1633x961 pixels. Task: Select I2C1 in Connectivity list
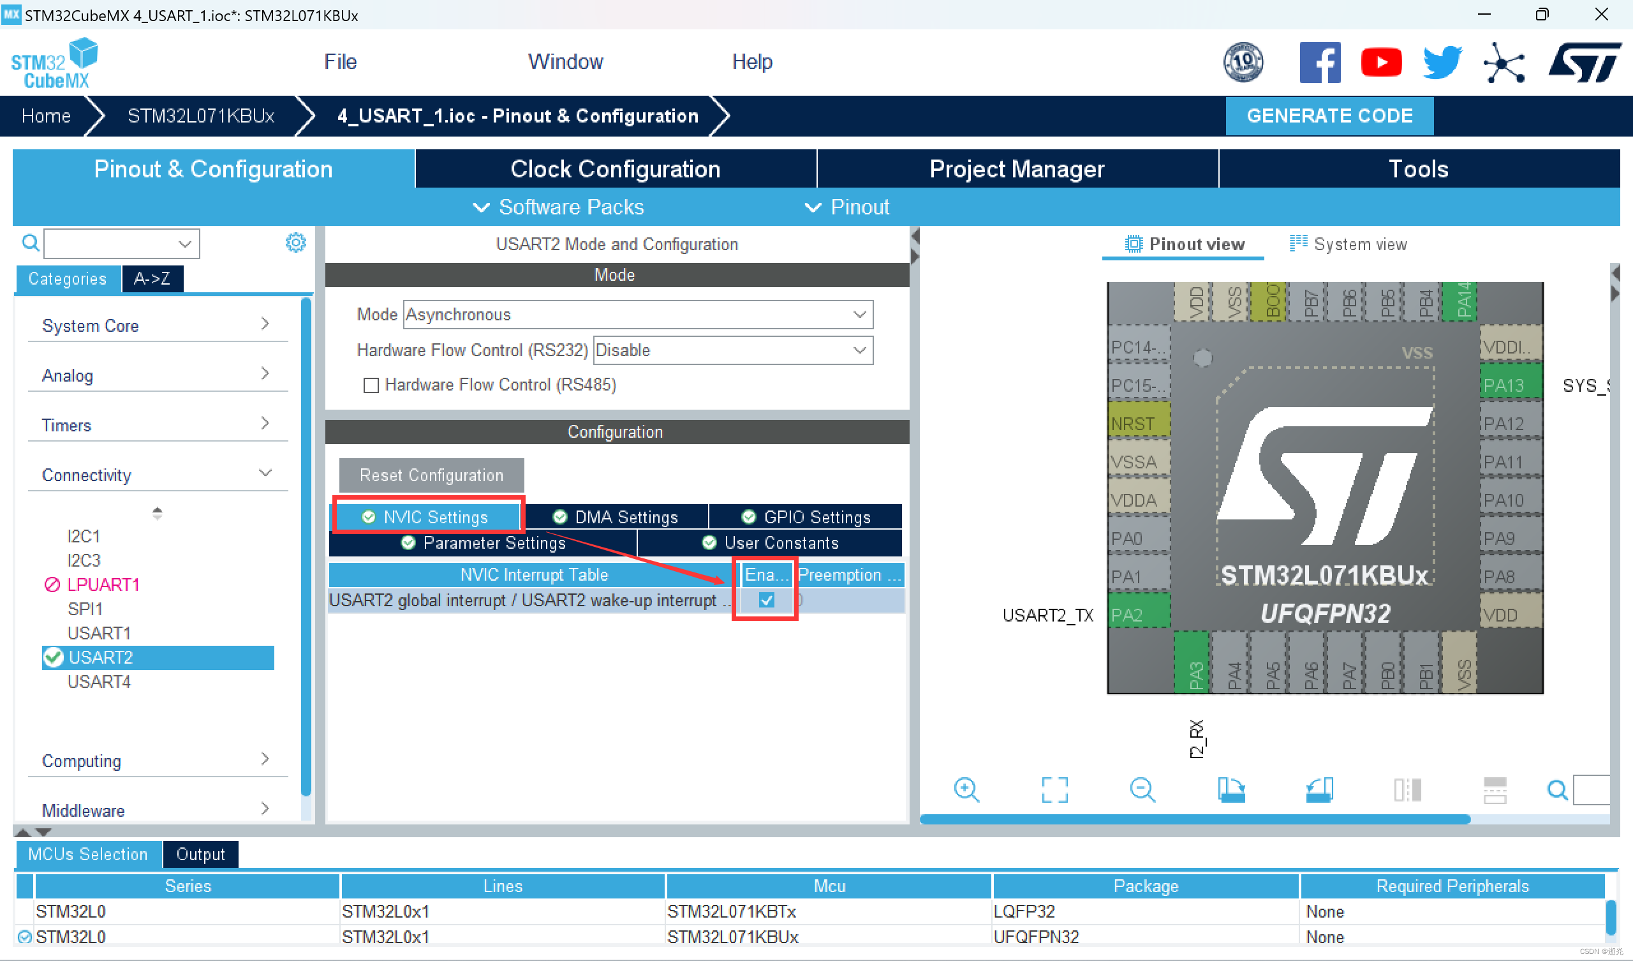[x=84, y=536]
